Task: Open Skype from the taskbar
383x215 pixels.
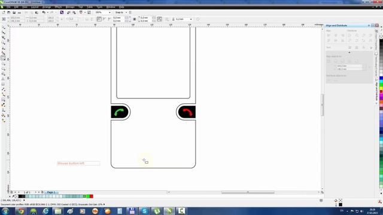Action: pyautogui.click(x=144, y=211)
